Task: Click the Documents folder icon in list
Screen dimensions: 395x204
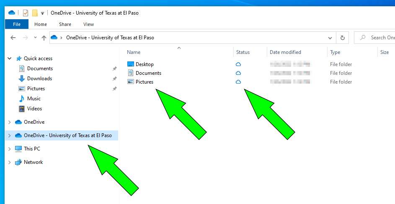Action: pos(131,73)
